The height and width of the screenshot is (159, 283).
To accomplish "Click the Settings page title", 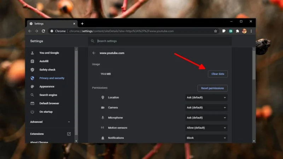I will (36, 41).
